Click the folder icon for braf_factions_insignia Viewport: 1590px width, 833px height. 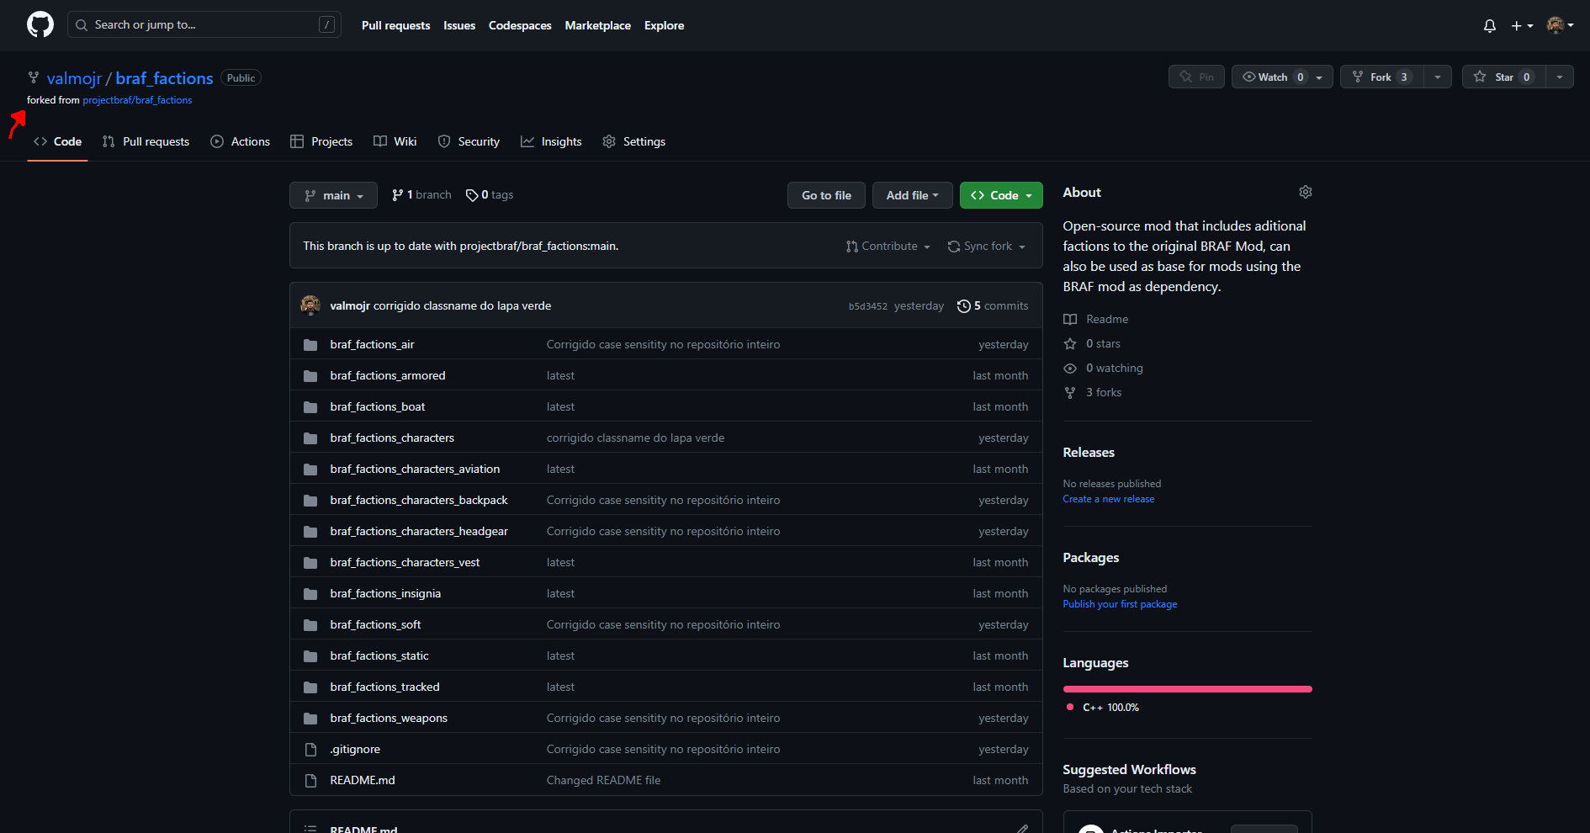click(x=310, y=594)
